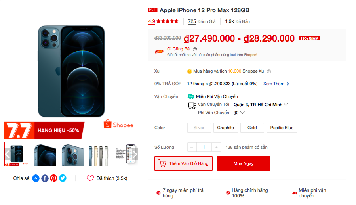This screenshot has width=356, height=205.
Task: Increase quantity with plus button
Action: click(216, 147)
